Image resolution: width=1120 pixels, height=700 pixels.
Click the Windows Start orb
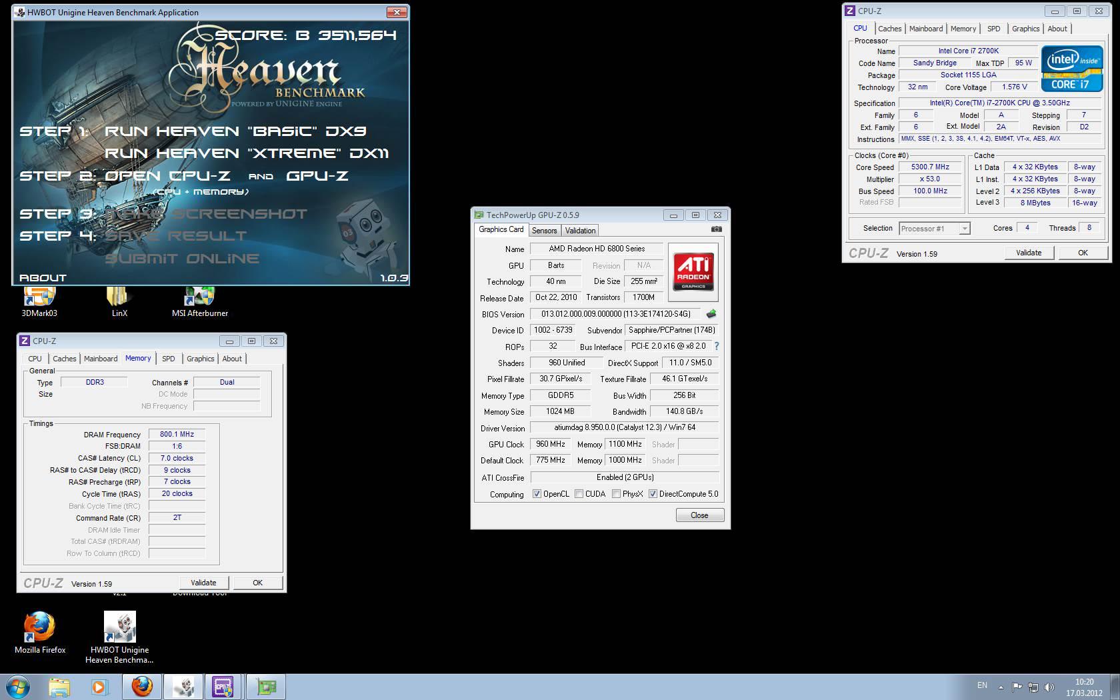click(x=18, y=687)
